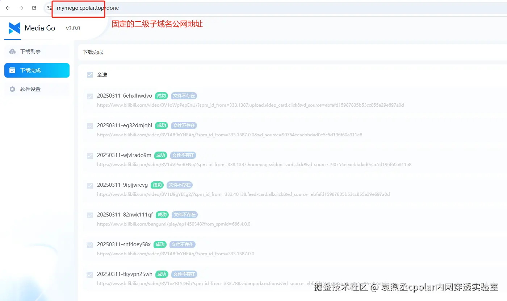This screenshot has height=301, width=507.
Task: Click title 20250311-9ipijwrevg
Action: (x=122, y=185)
